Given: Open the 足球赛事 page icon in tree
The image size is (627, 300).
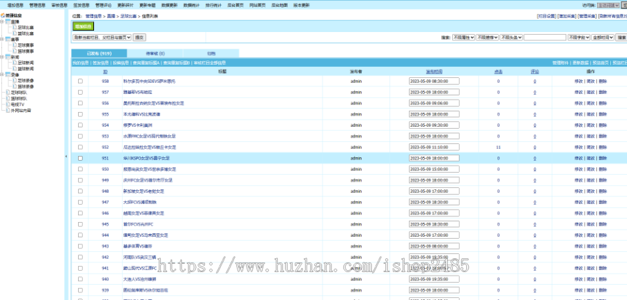Looking at the screenshot, I should click(x=15, y=45).
